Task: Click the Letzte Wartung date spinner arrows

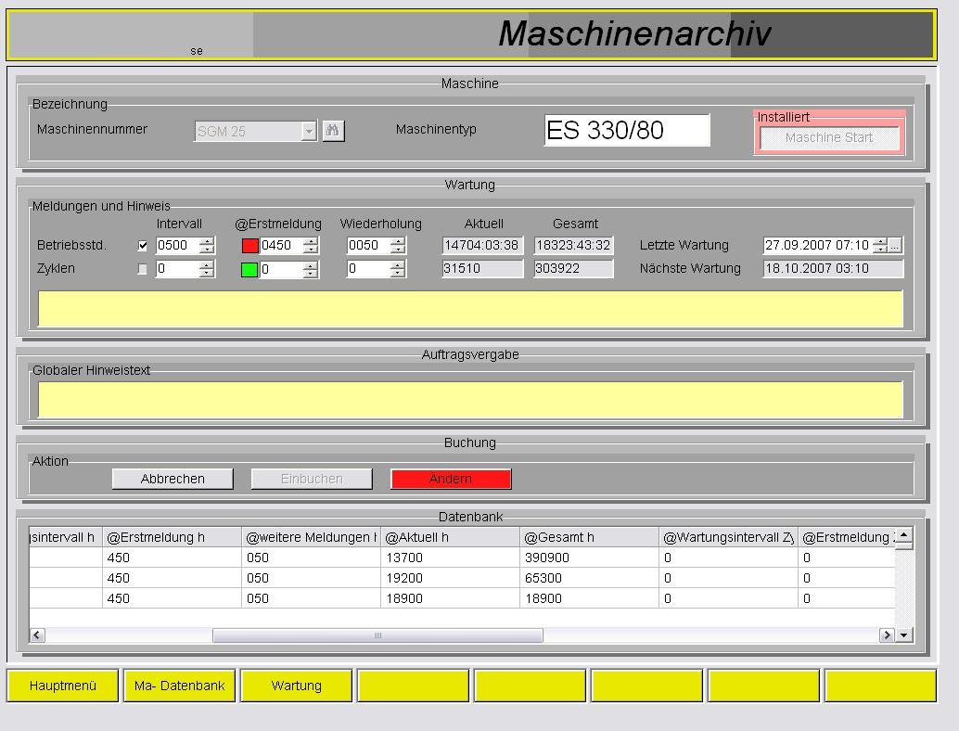Action: click(x=880, y=245)
